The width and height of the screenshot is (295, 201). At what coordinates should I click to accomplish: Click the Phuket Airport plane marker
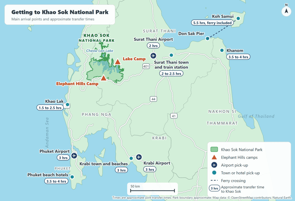coord(74,156)
